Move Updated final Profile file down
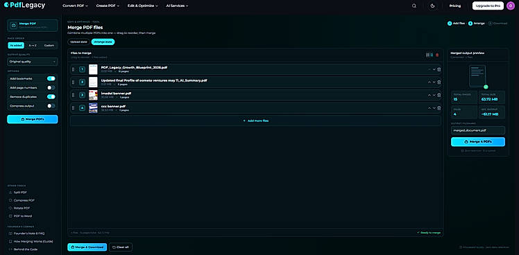Screen dimensions: 519x255 pos(434,82)
